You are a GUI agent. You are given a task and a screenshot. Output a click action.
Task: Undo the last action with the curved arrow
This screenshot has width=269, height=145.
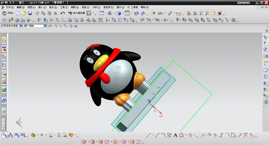(63, 13)
